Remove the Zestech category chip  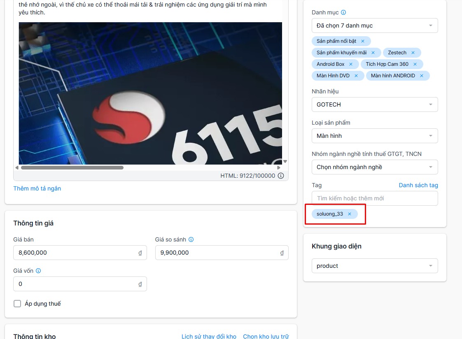click(x=413, y=53)
